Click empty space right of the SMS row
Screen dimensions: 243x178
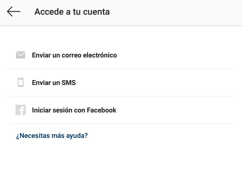click(x=155, y=82)
